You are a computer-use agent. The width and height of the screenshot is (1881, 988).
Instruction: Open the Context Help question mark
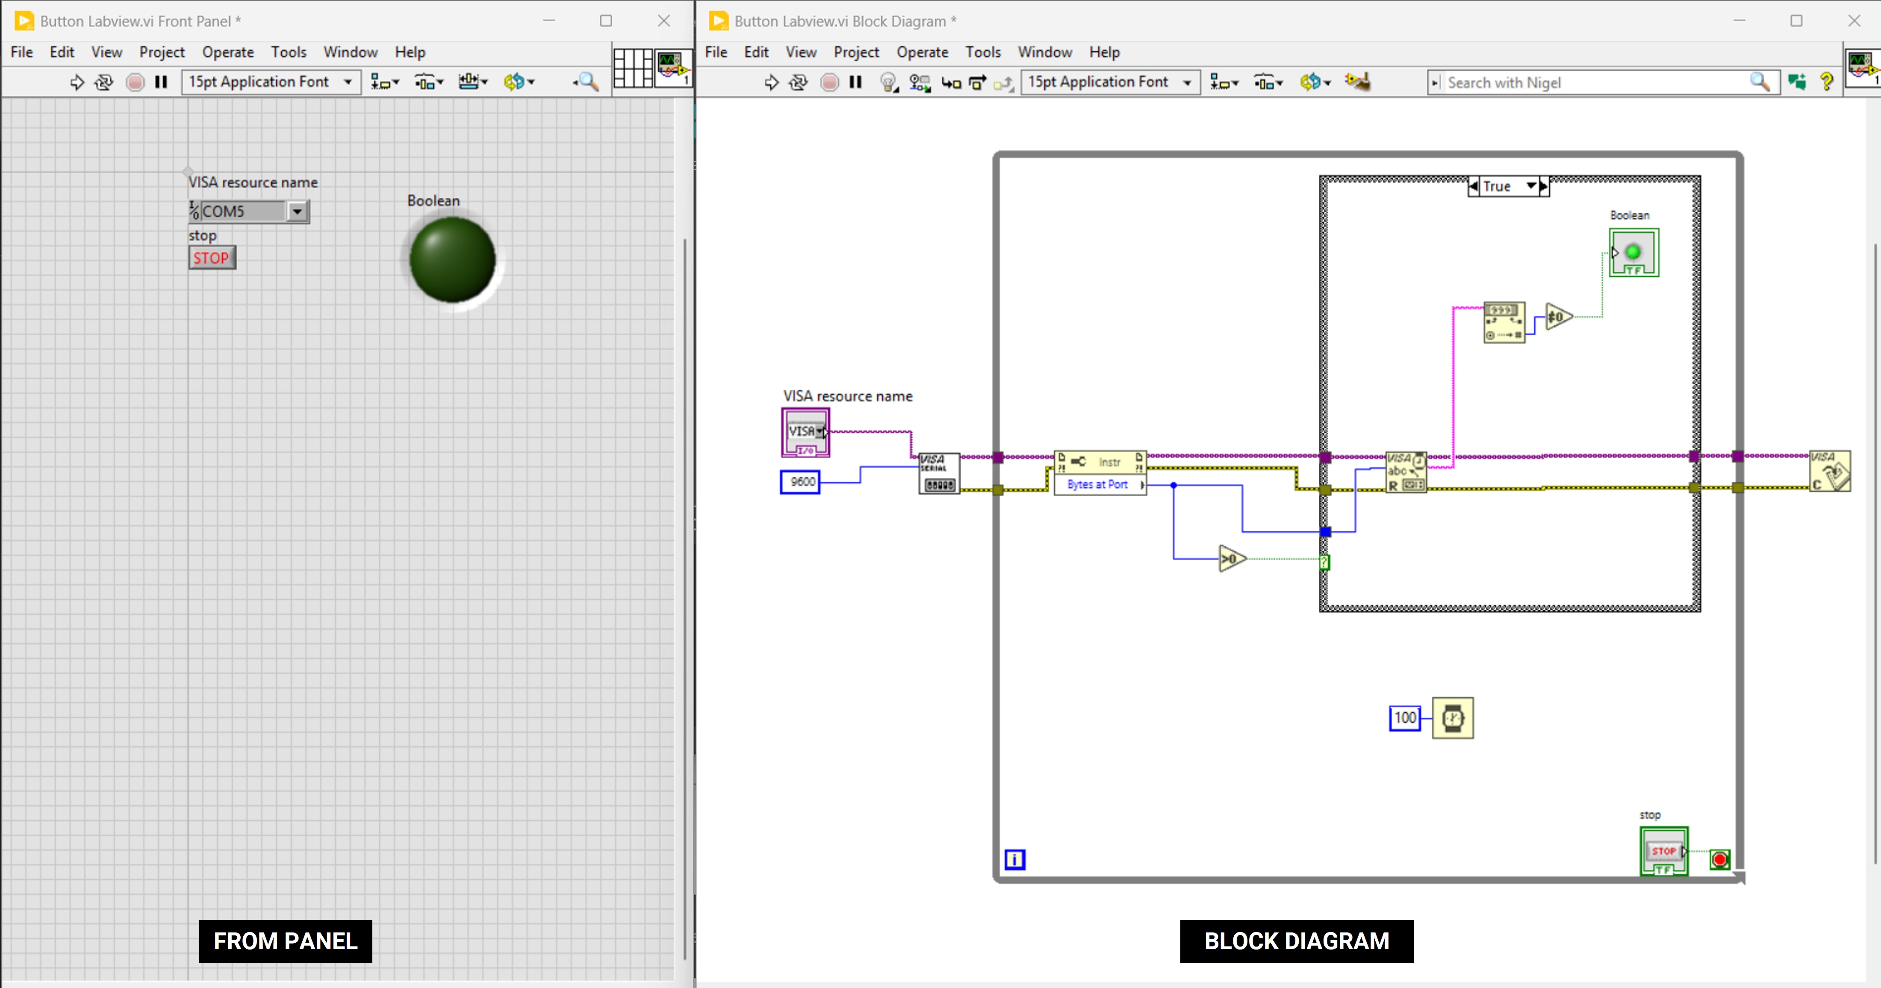pos(1826,82)
